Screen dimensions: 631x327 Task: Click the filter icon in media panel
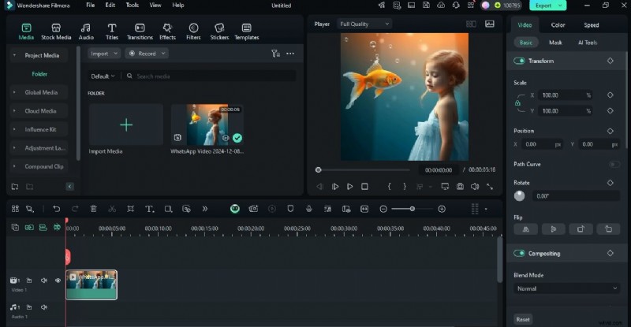[275, 54]
